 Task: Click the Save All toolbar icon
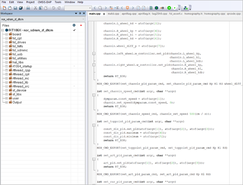(21, 8)
